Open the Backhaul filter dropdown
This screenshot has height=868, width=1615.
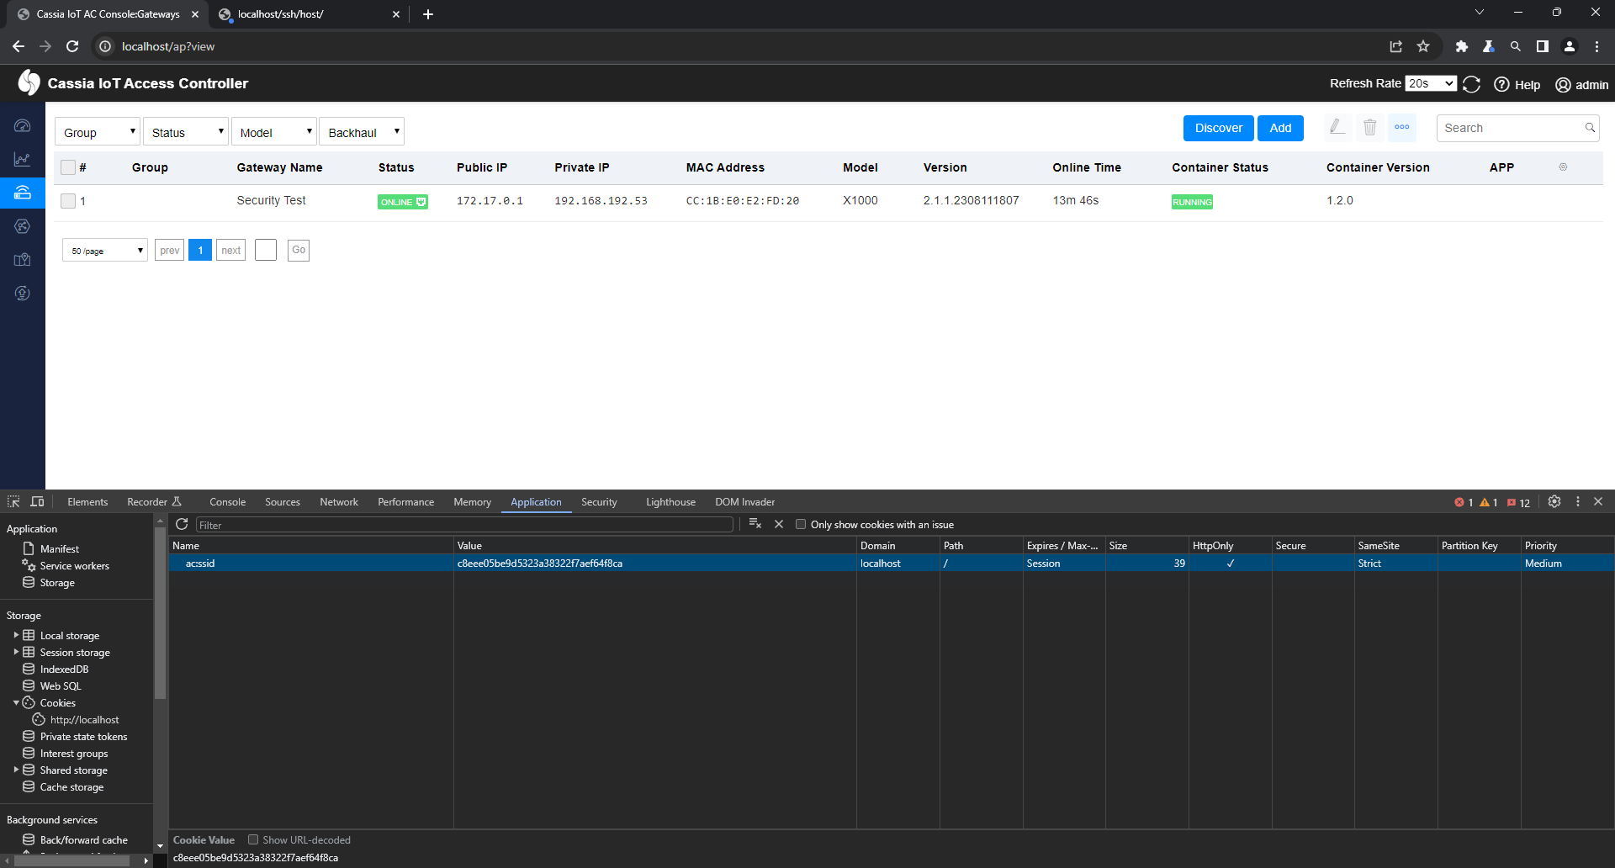[x=362, y=132]
